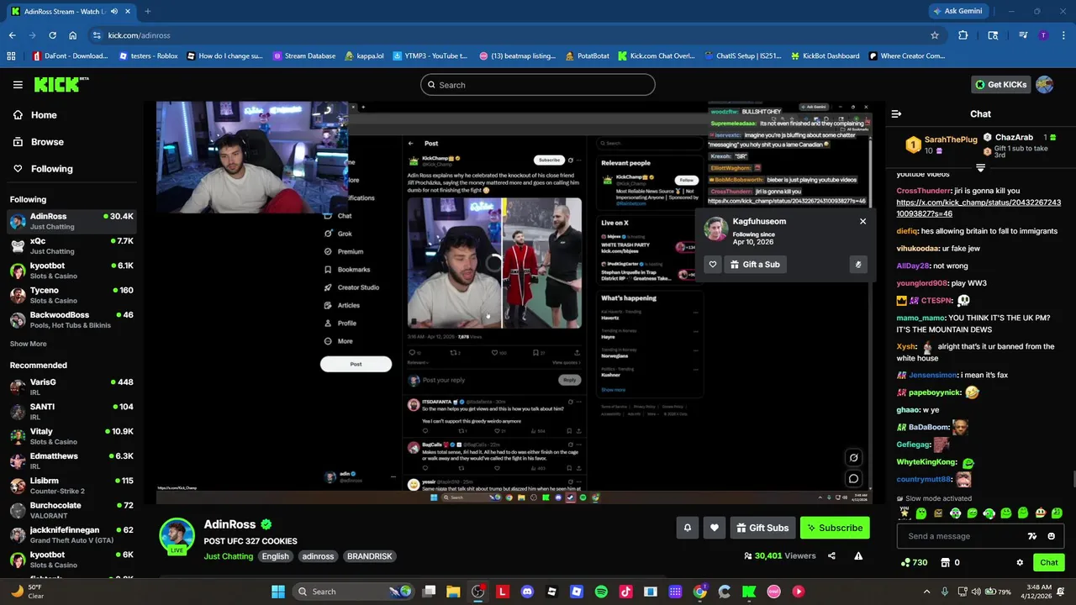Viewport: 1076px width, 605px height.
Task: Show hidden system tray icons
Action: click(x=927, y=592)
